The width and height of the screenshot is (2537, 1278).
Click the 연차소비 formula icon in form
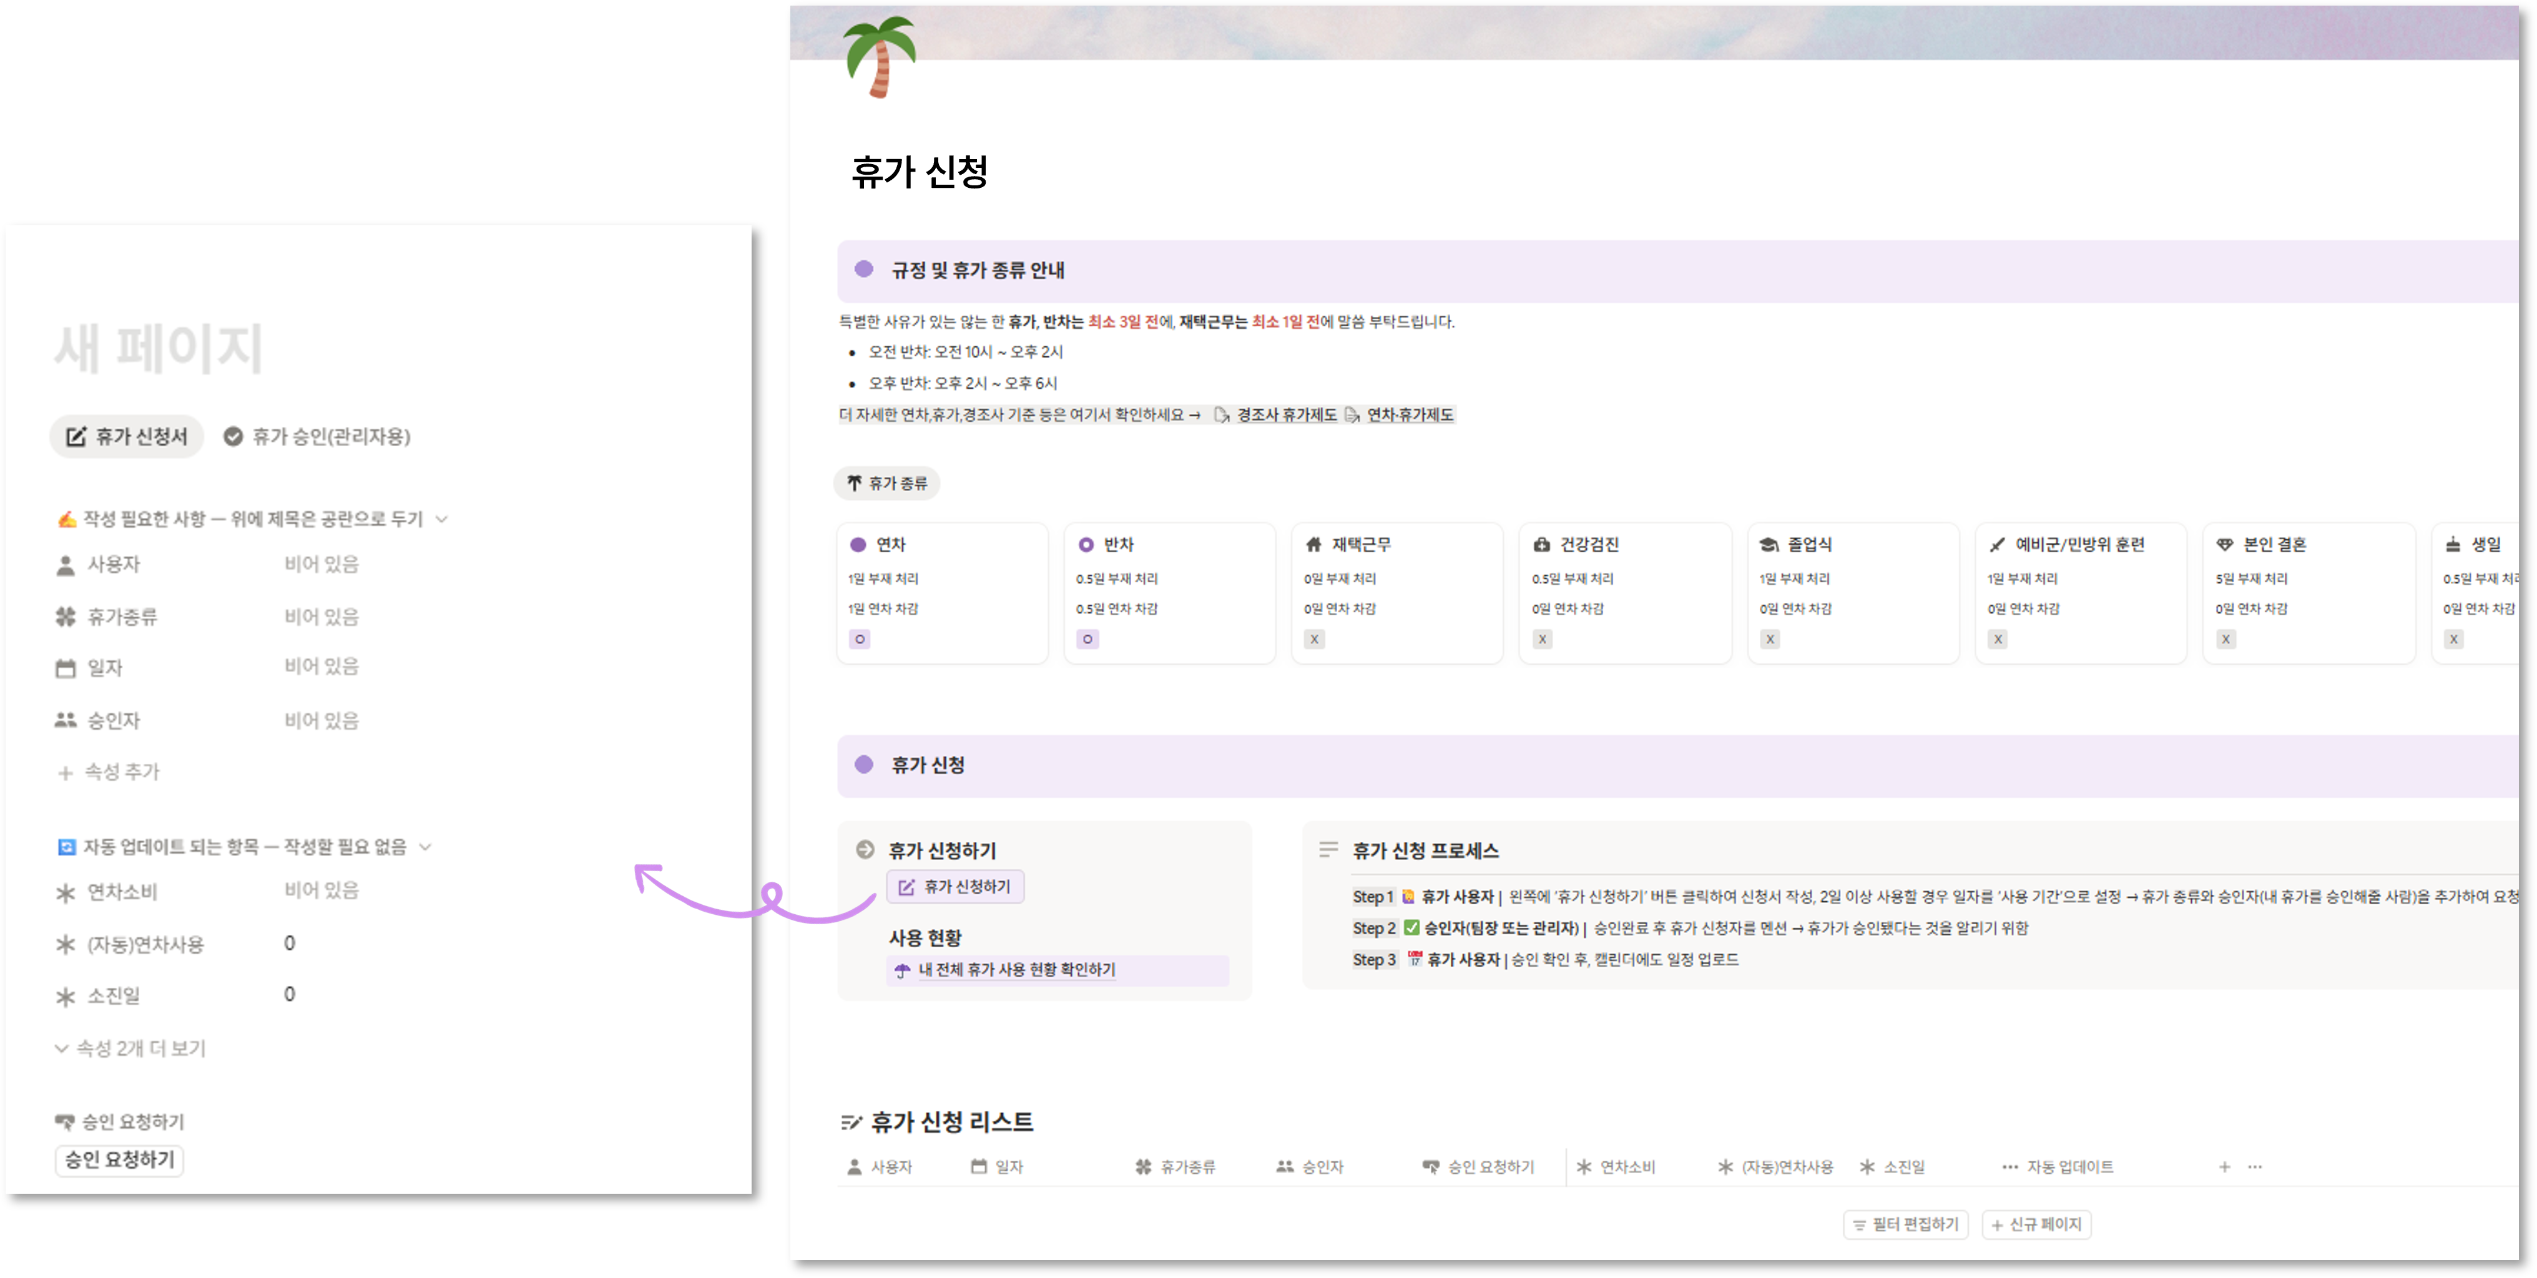[65, 893]
